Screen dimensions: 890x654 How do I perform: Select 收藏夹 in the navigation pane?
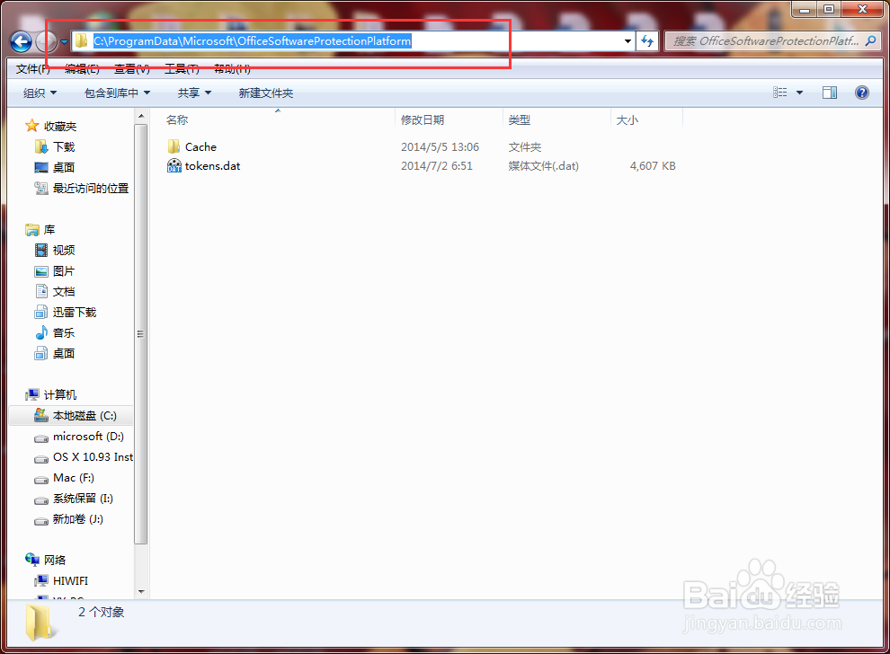coord(59,126)
